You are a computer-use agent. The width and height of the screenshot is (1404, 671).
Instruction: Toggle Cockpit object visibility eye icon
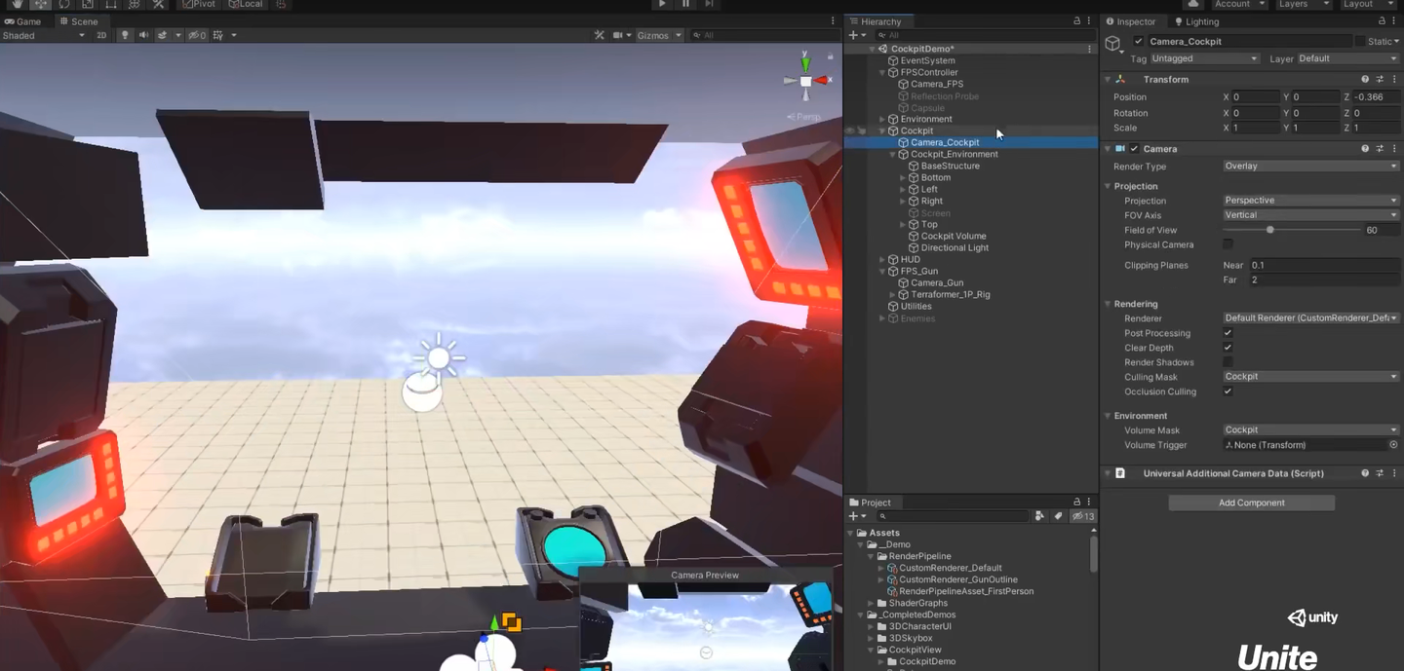(849, 130)
